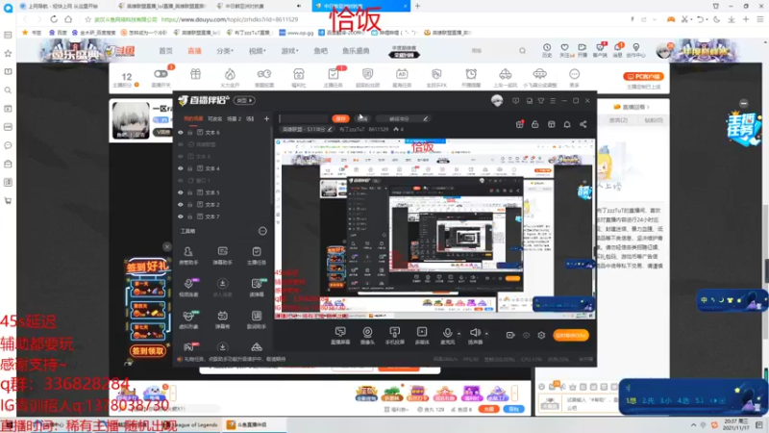Open 直播 in Douyu navigation

coord(194,51)
